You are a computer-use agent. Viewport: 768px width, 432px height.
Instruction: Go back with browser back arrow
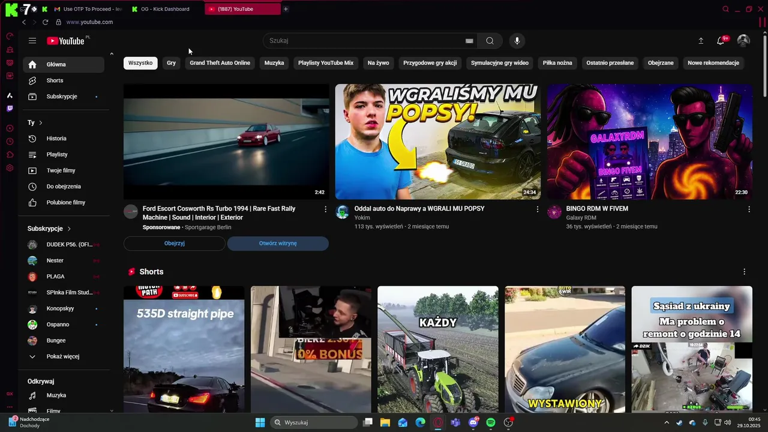click(24, 22)
